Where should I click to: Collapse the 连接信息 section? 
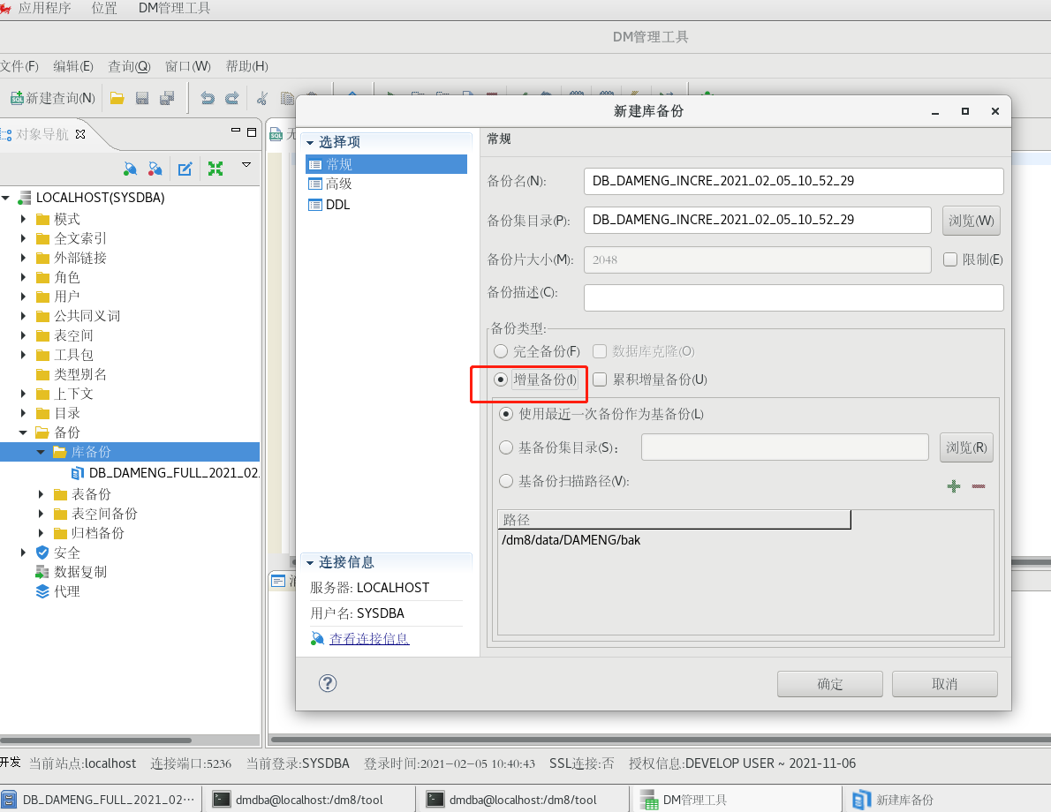[310, 563]
